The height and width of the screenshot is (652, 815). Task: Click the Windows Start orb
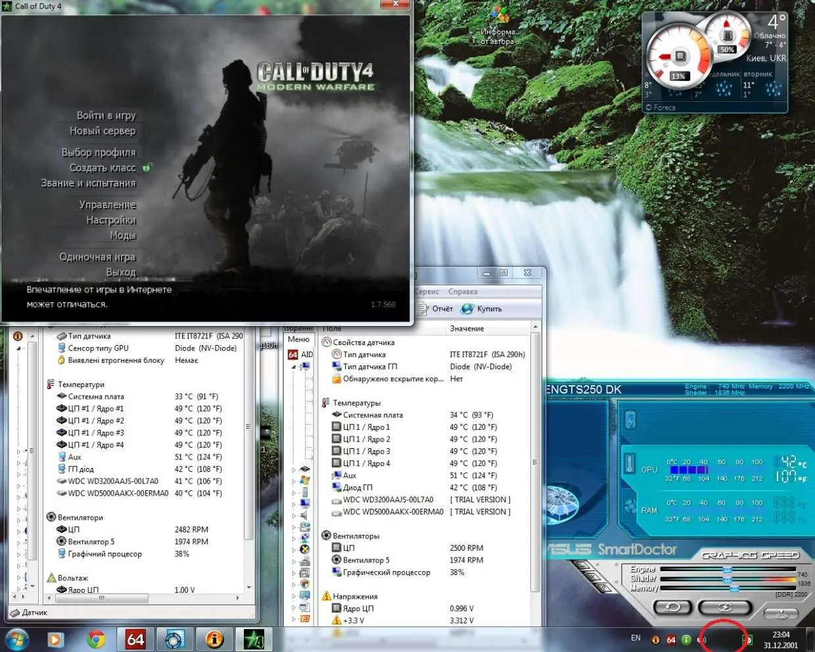16,639
